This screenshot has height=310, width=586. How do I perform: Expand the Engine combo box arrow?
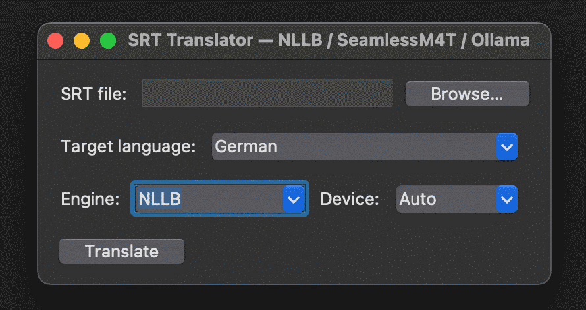point(294,199)
